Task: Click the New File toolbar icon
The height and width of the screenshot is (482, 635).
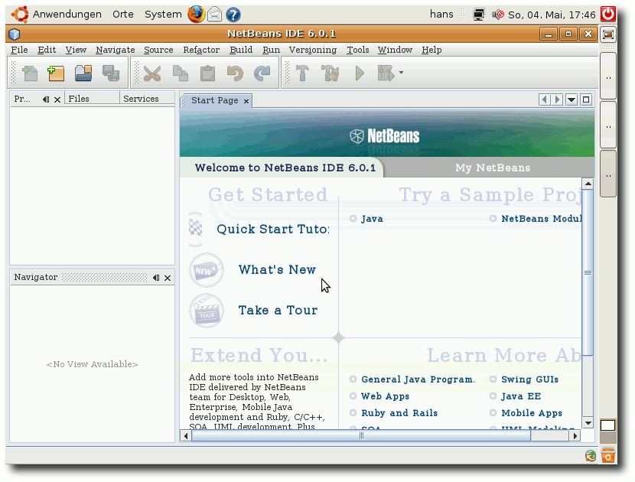Action: 30,73
